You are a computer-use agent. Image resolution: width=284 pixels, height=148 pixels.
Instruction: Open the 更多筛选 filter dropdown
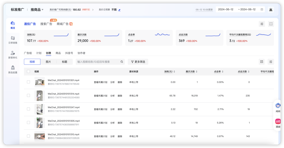tap(138, 62)
